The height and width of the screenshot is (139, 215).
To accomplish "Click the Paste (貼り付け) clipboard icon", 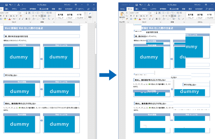I will click(x=122, y=14).
